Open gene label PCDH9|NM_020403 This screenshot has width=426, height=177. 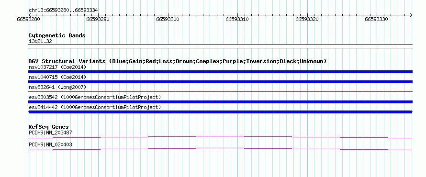(x=50, y=145)
